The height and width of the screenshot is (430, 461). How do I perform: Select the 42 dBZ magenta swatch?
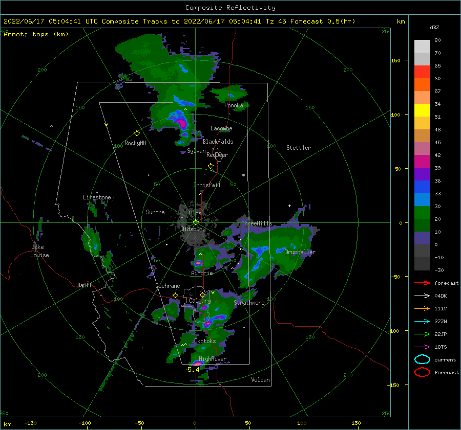tap(422, 161)
